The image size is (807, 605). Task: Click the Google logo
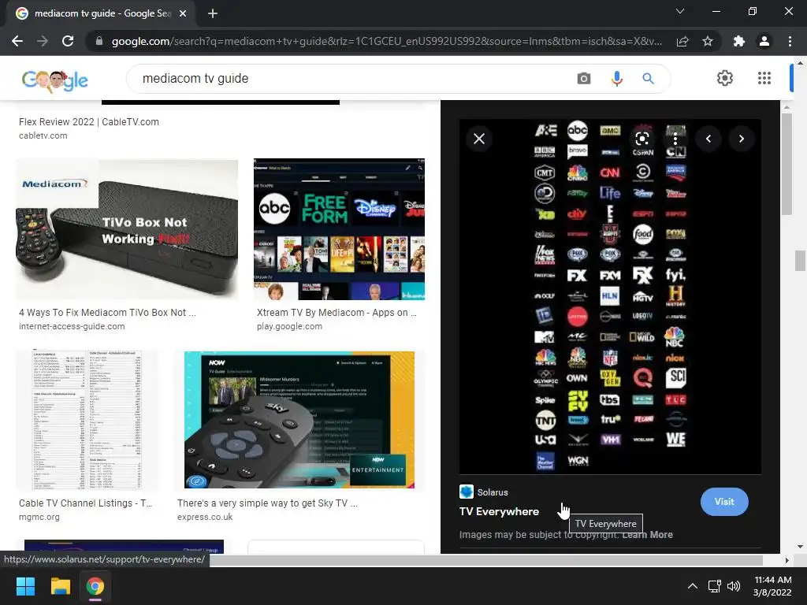tap(55, 80)
